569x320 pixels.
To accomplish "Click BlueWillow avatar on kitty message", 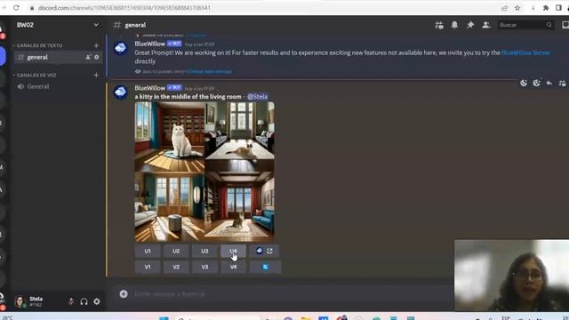I will [121, 92].
